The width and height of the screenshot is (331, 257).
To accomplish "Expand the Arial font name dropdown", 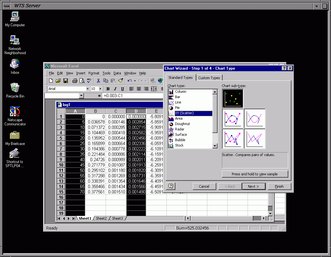I will tap(88, 89).
